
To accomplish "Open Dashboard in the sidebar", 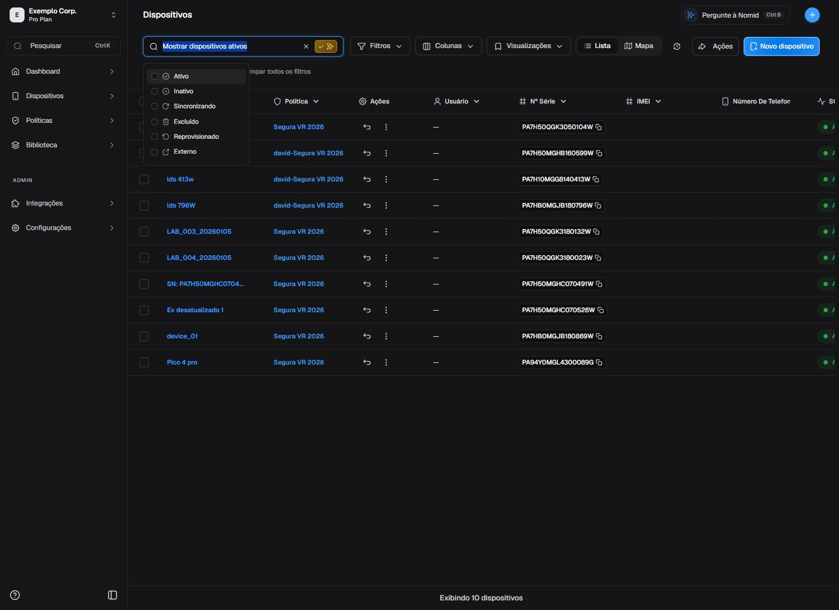I will [x=63, y=72].
